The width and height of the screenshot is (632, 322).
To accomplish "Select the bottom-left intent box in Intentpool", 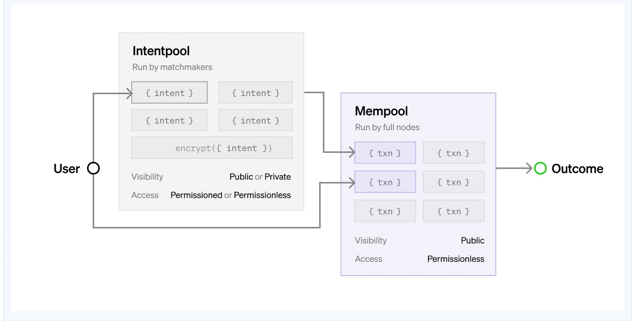I will click(x=170, y=120).
